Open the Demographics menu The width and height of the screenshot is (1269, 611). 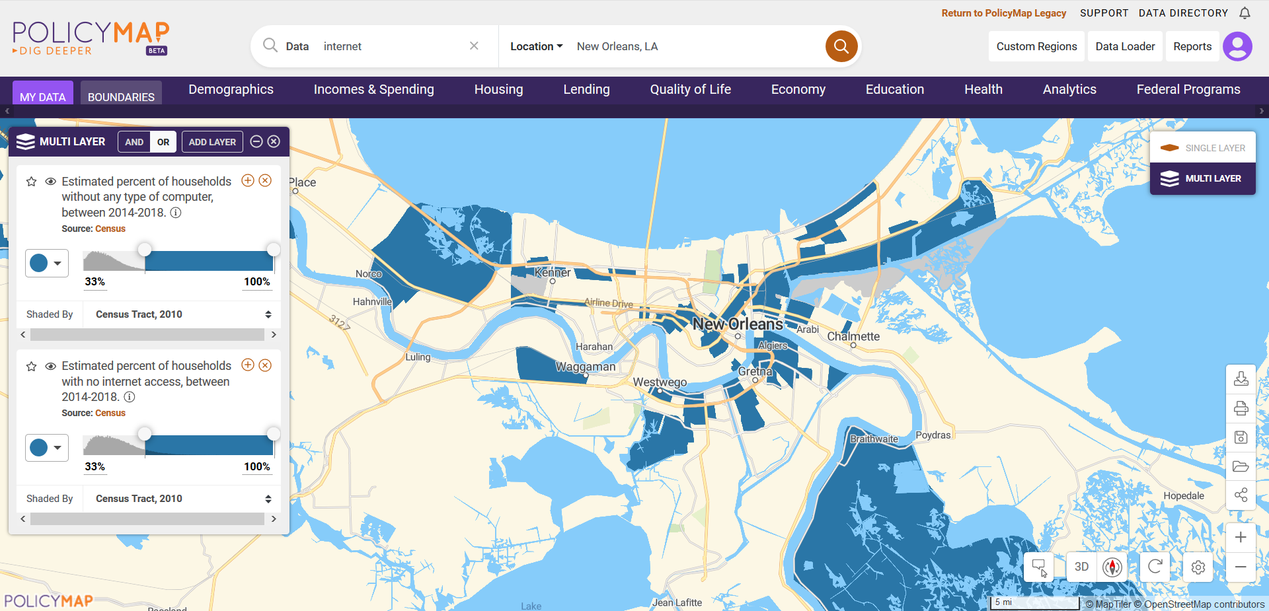(231, 89)
